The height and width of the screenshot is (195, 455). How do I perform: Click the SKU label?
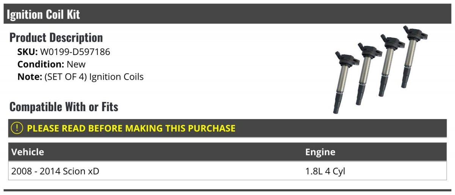27,52
